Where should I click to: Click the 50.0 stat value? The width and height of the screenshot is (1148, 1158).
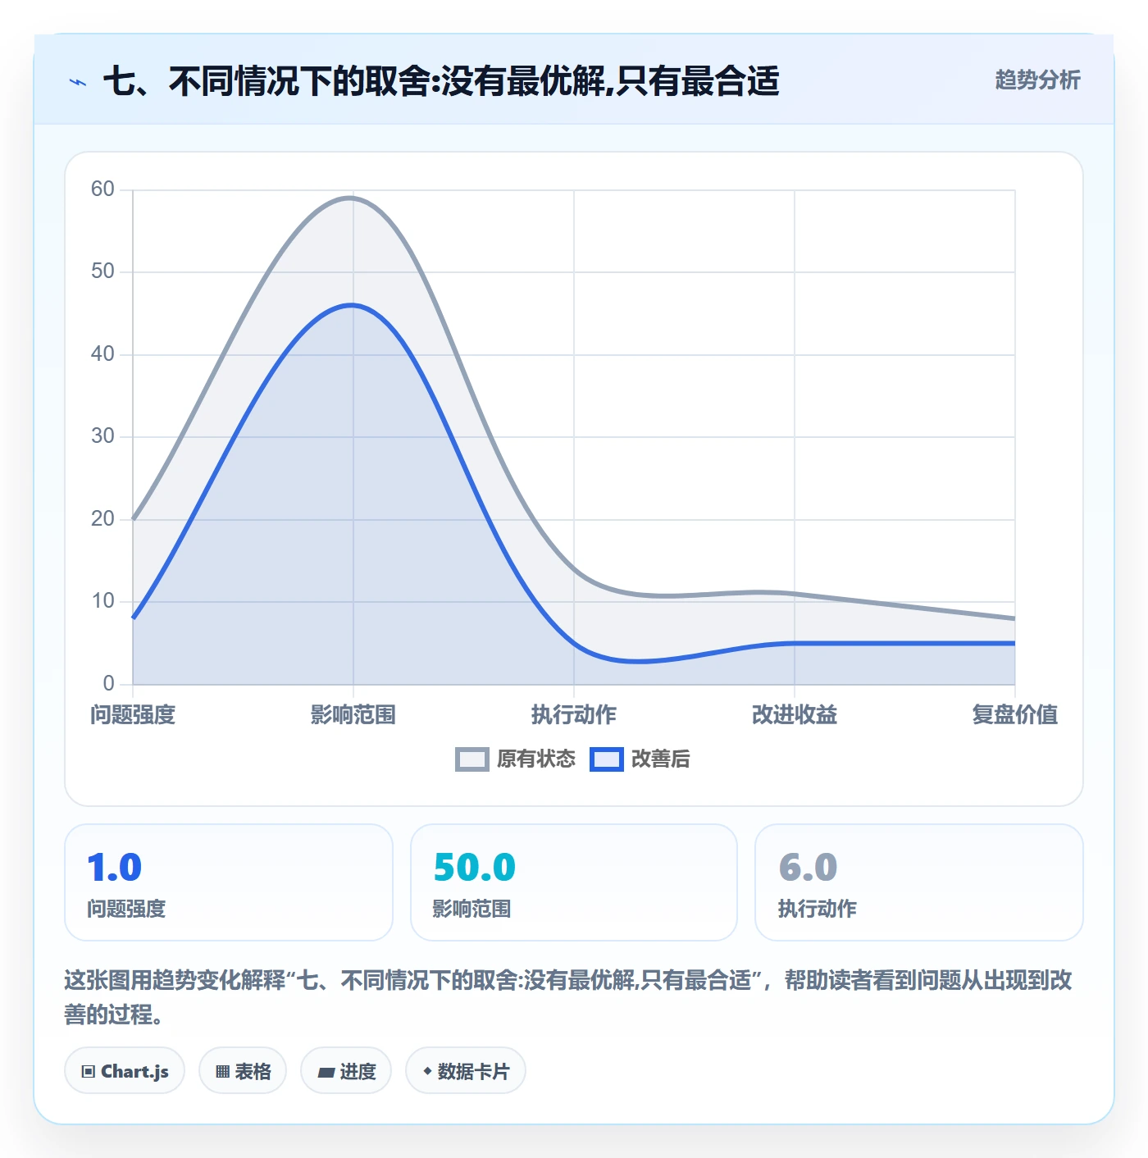tap(475, 868)
